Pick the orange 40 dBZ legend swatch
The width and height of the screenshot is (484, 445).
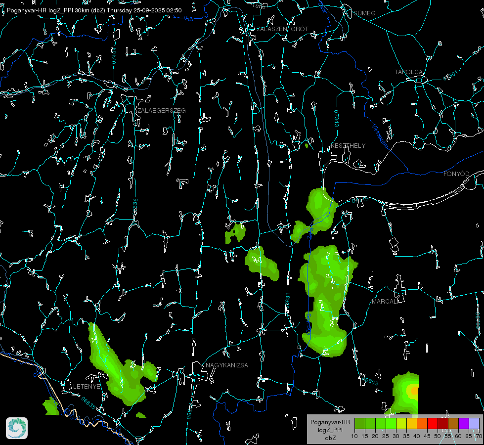click(x=422, y=423)
